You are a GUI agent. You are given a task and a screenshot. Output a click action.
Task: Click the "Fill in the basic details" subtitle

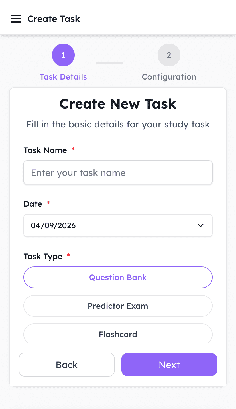(118, 124)
